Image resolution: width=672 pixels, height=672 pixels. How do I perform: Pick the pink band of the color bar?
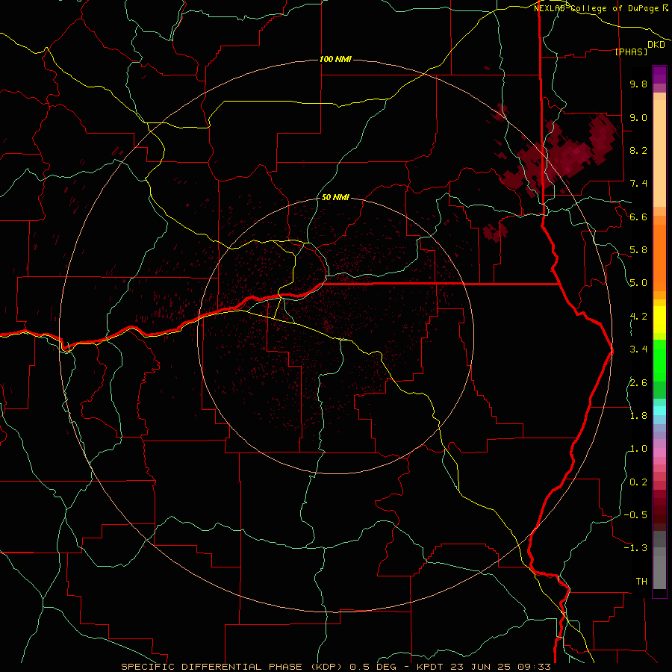[659, 453]
